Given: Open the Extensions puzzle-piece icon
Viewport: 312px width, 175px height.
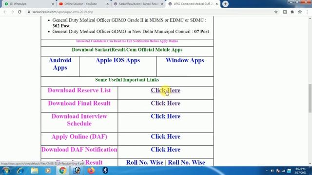Looking at the screenshot, I should 292,12.
